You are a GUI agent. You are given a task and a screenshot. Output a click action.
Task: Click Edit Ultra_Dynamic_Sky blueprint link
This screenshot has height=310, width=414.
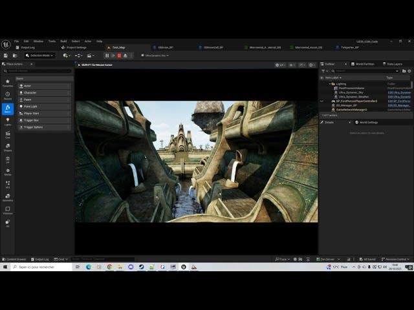[x=398, y=92]
